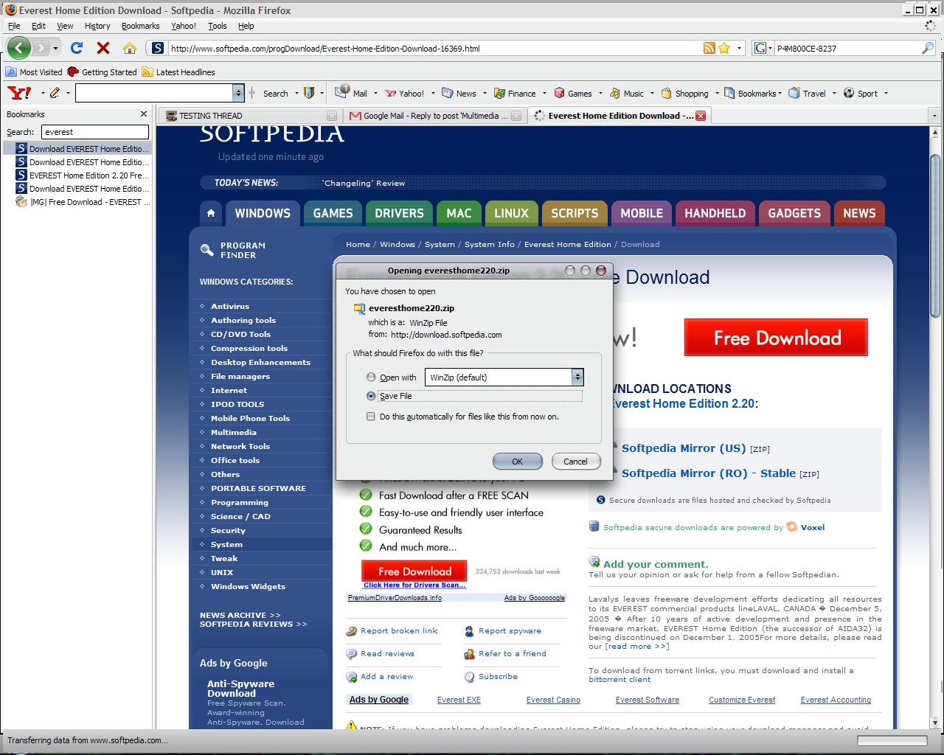Open Games on the Yahoo toolbar
The image size is (944, 755).
click(573, 93)
